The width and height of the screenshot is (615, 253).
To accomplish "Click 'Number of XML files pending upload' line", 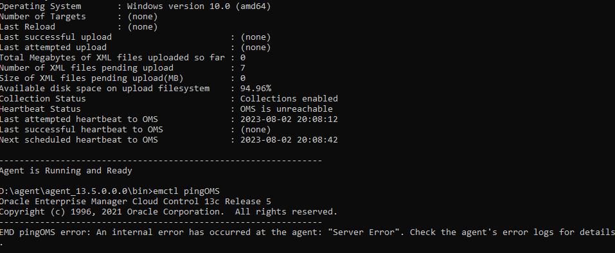I will [x=123, y=68].
